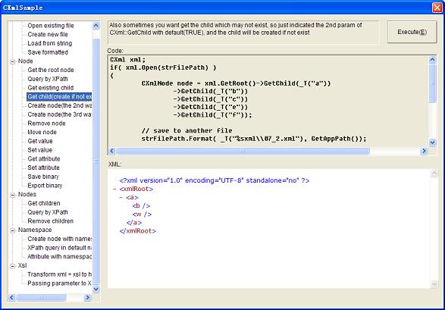Collapse the Node tree group
The image size is (445, 310).
12,61
